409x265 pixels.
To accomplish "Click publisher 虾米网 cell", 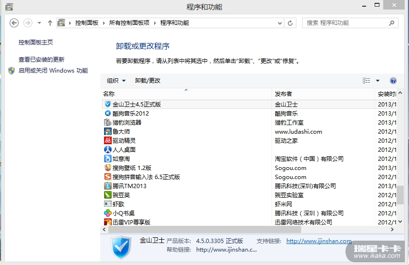I will pyautogui.click(x=283, y=204).
